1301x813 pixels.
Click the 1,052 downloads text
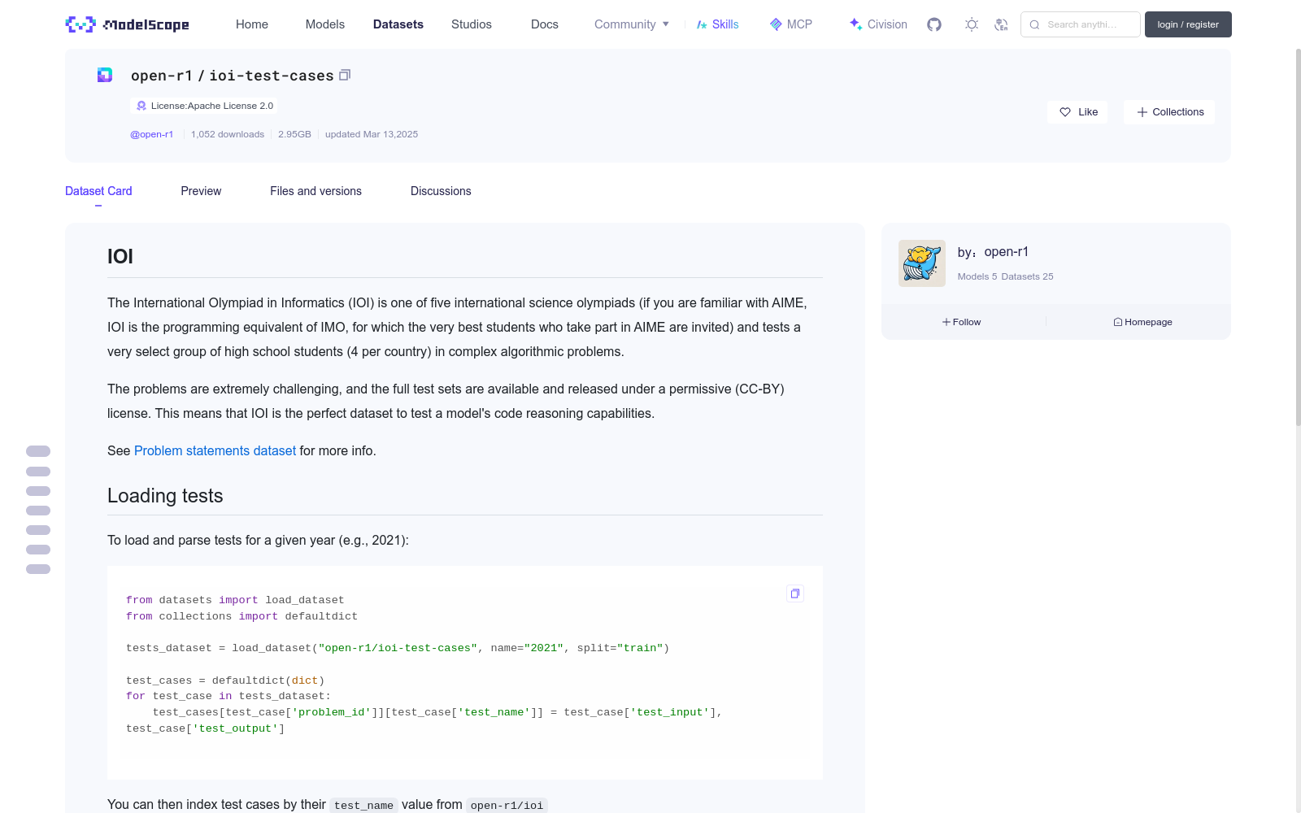pos(228,134)
